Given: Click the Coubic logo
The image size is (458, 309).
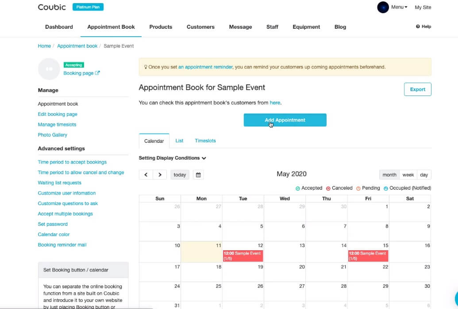Looking at the screenshot, I should click(52, 7).
